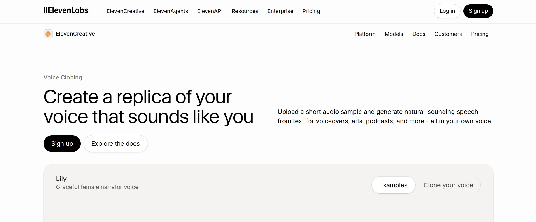Open the ElevenAPI navigation menu
This screenshot has width=536, height=222.
coord(210,11)
